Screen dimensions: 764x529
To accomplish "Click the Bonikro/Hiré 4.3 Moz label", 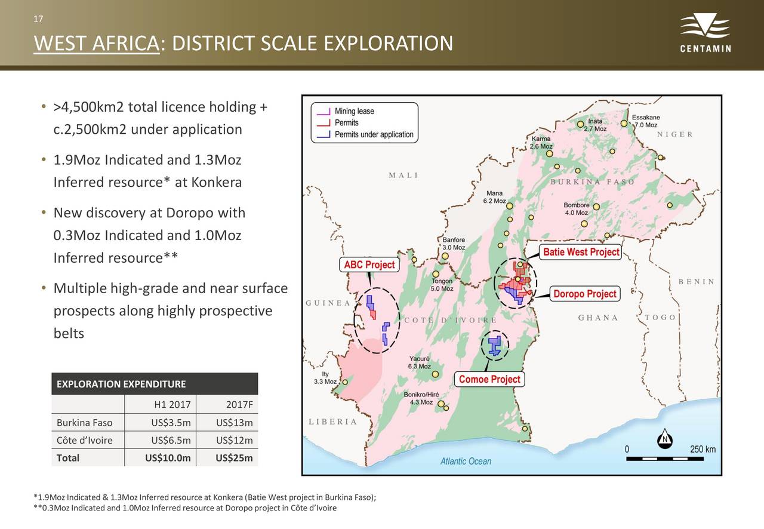I will pyautogui.click(x=421, y=398).
